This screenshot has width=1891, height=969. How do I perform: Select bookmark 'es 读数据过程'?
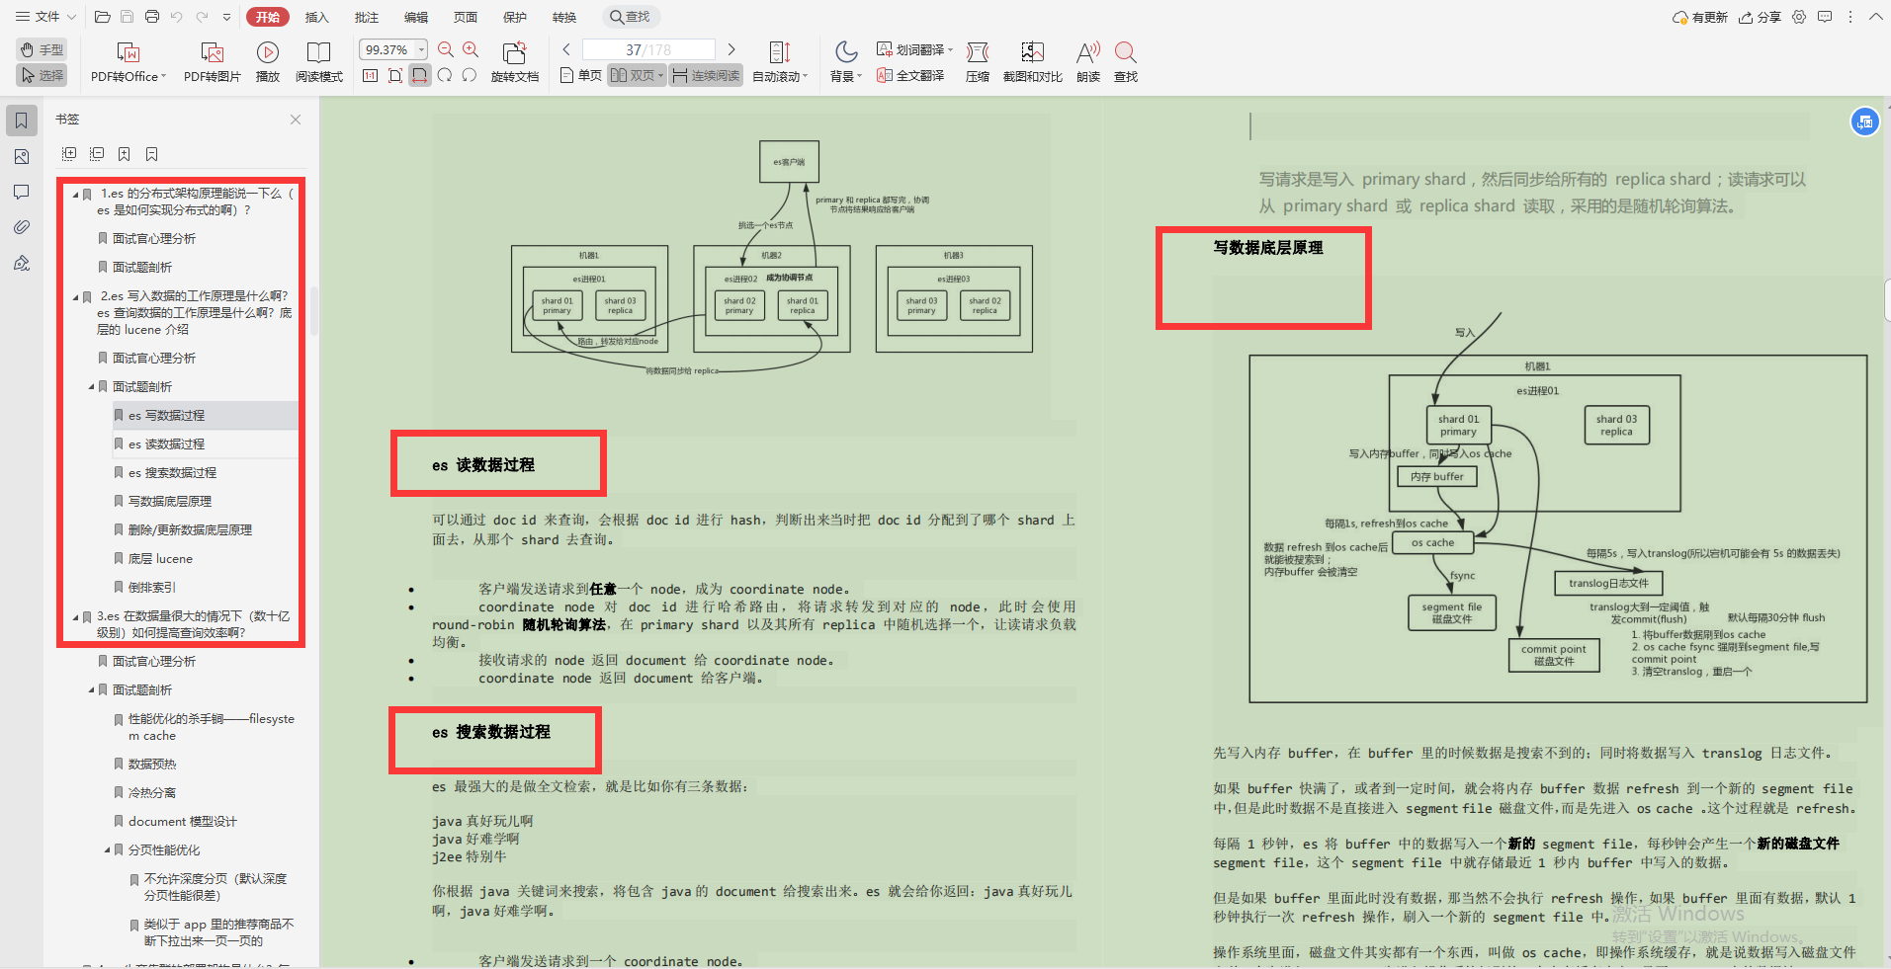pos(166,444)
